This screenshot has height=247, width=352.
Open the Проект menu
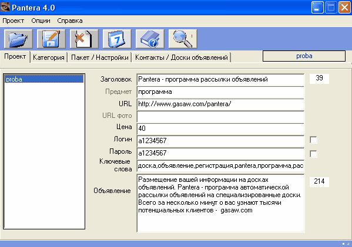[x=14, y=21]
